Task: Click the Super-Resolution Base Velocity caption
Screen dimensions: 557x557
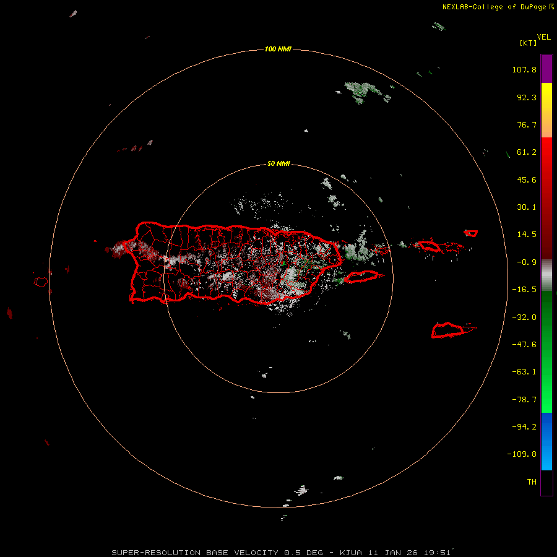Action: (281, 553)
